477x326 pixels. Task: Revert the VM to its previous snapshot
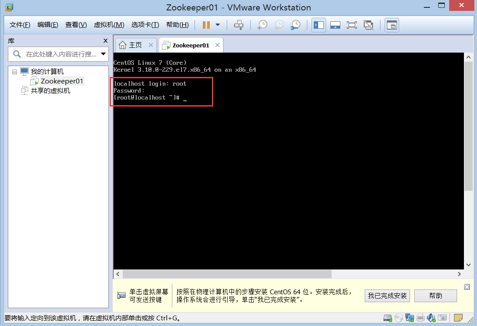[279, 25]
